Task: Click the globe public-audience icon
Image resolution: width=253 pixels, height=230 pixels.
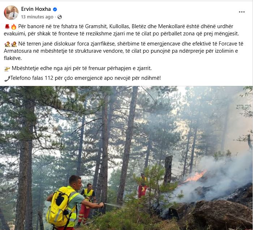Action: (60, 17)
